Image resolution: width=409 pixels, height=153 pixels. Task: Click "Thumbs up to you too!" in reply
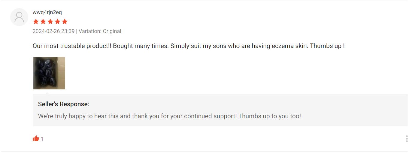tap(269, 116)
